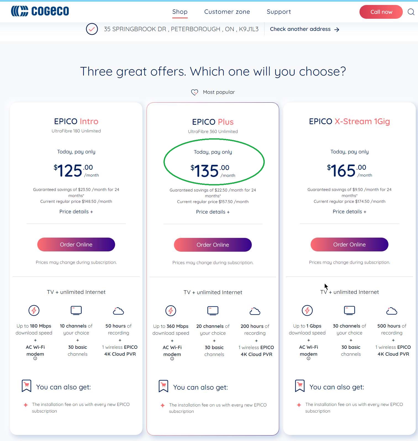This screenshot has height=441, width=418.
Task: Expand Price details for EPICO Intro
Action: click(76, 212)
